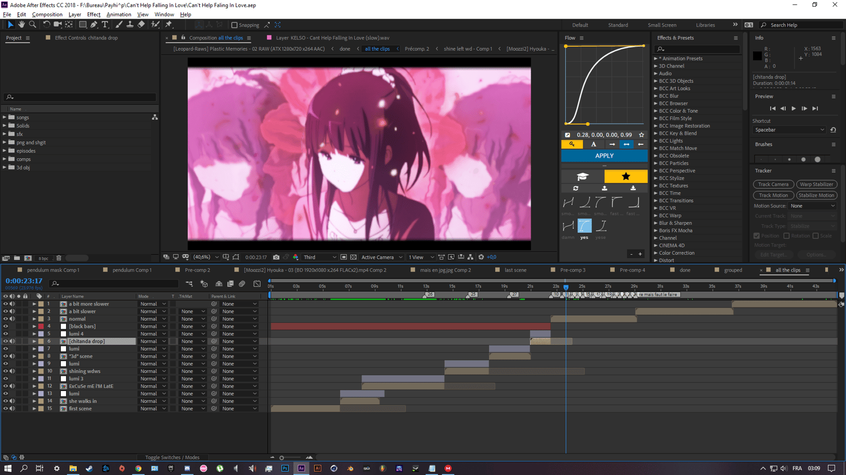
Task: Open the Spacebar shortcut dropdown in Preview
Action: coord(790,130)
